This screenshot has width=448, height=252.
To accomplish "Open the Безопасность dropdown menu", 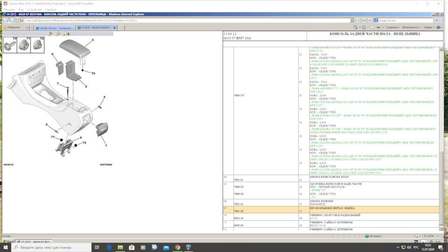I will click(x=412, y=28).
